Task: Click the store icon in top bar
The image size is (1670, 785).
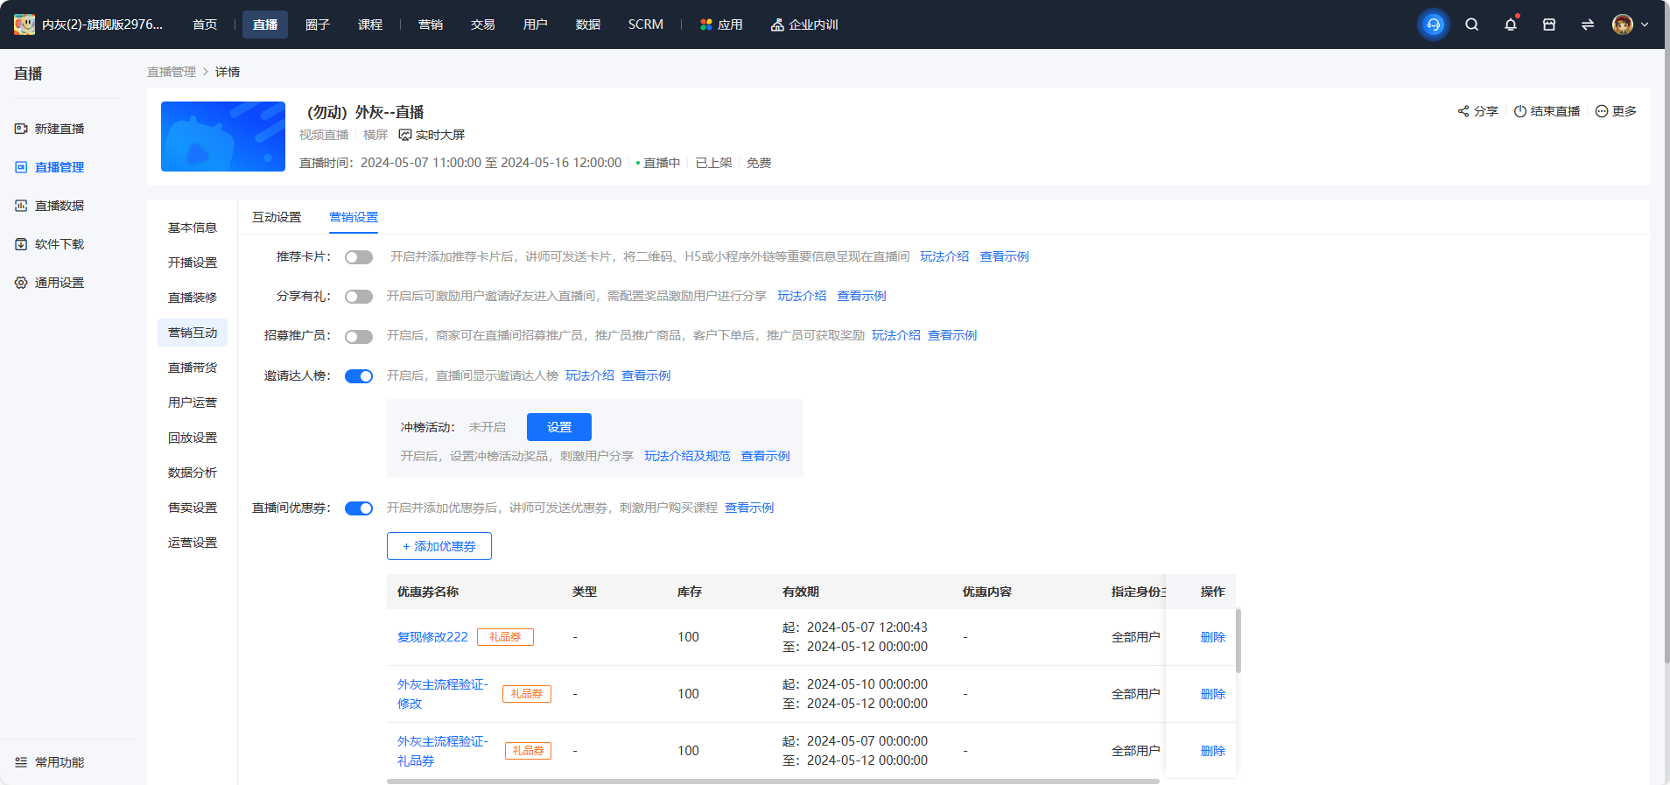Action: 1549,25
